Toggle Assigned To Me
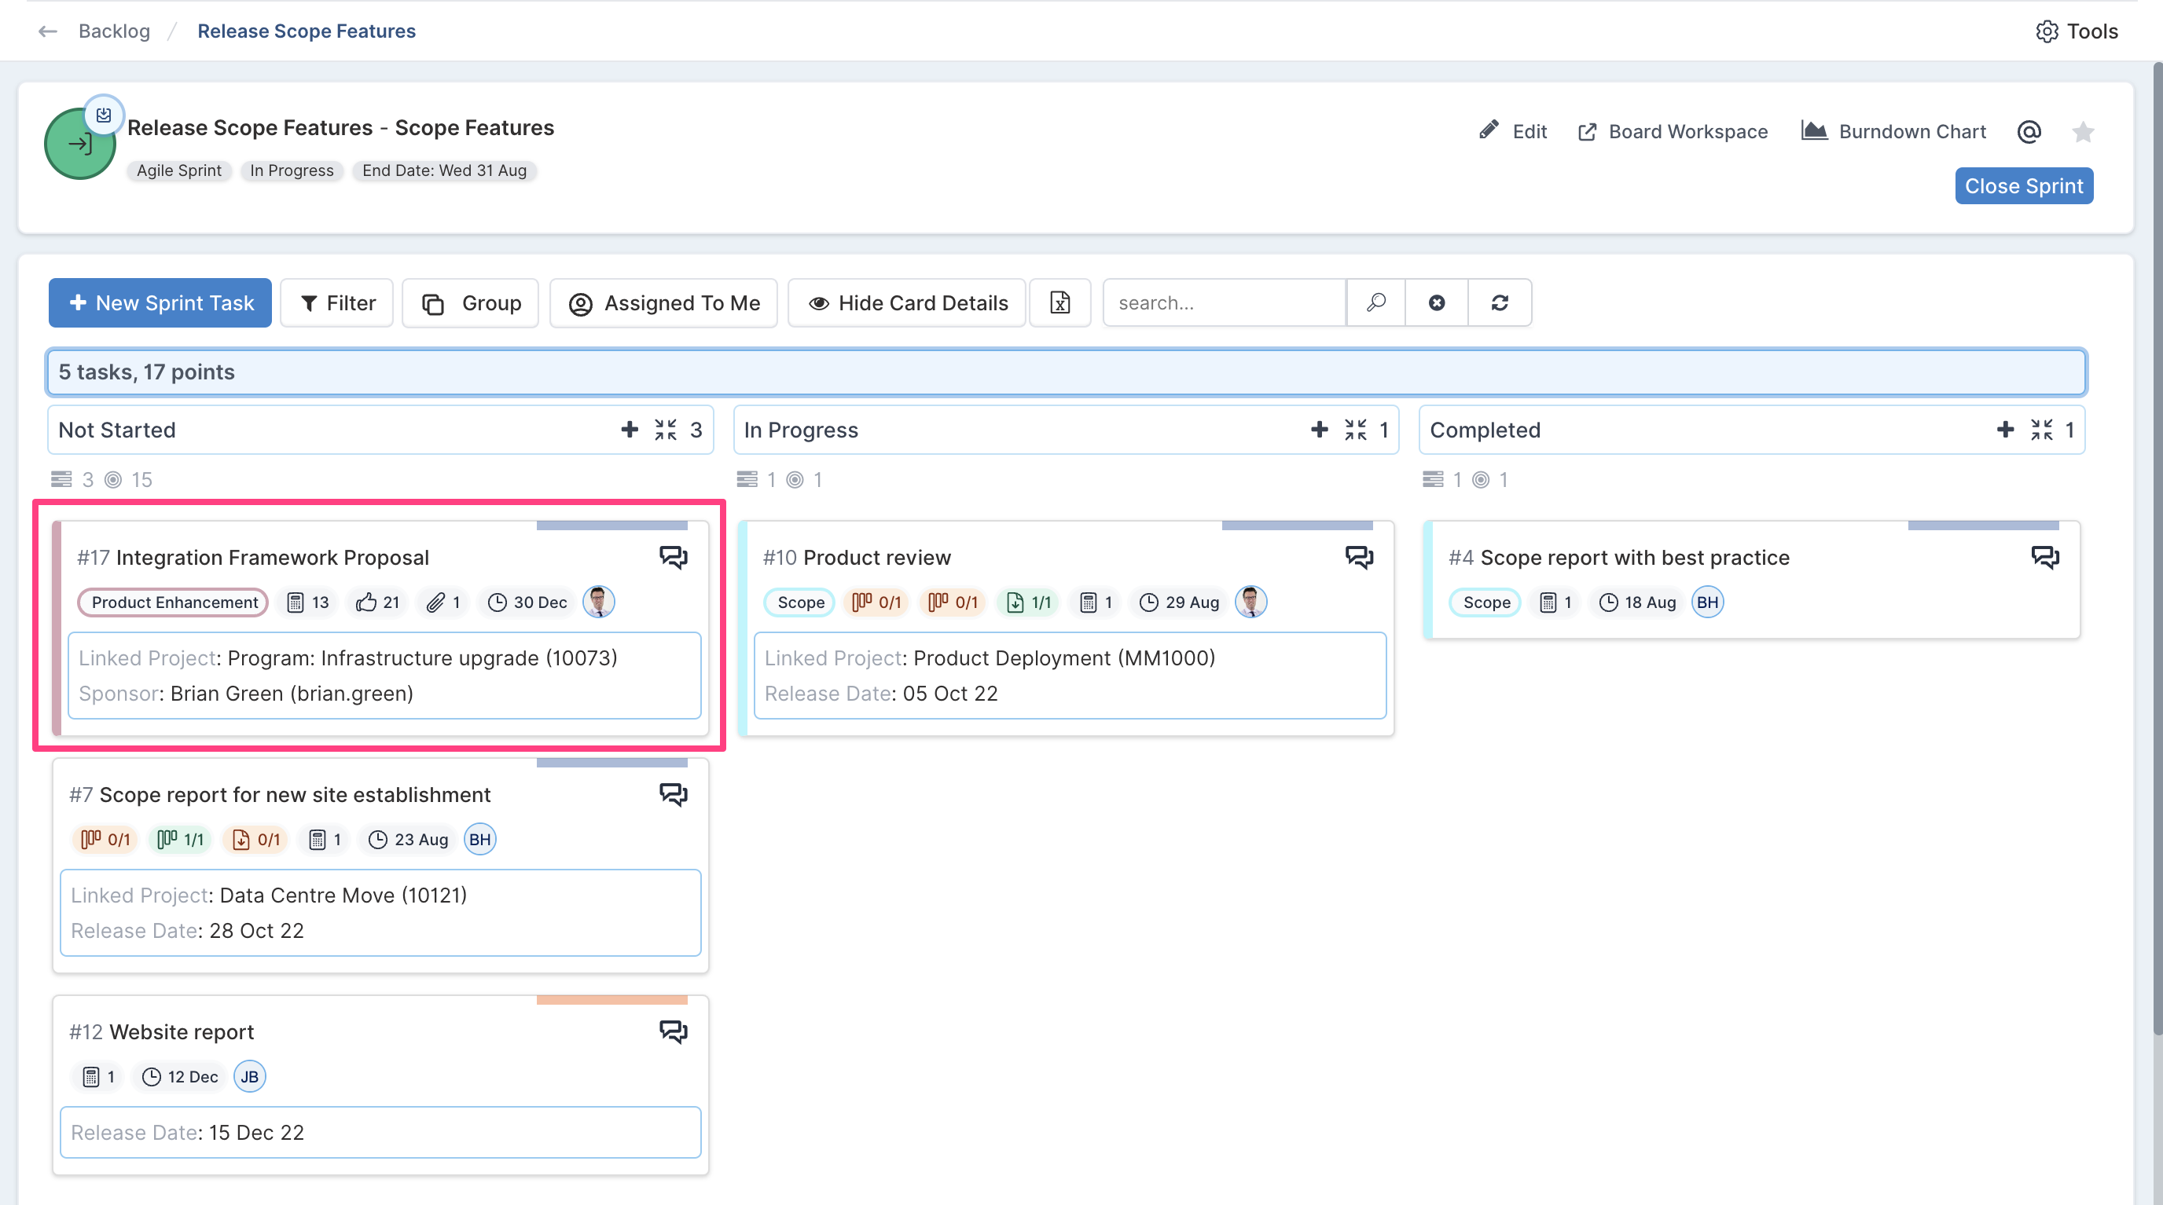The height and width of the screenshot is (1205, 2163). (x=663, y=303)
